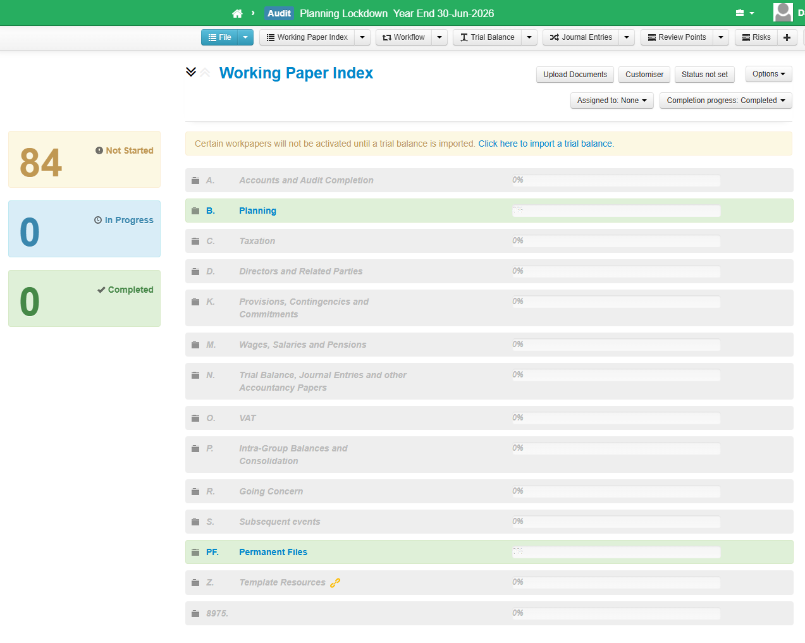Screen dimensions: 805x643
Task: Click the Permanent Files folder icon
Action: pos(195,553)
